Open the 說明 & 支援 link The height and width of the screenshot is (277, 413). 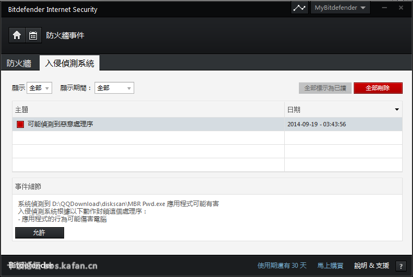pyautogui.click(x=372, y=266)
